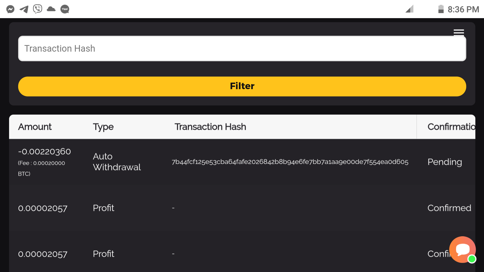
Task: Tap the 8:36 PM clock
Action: click(x=463, y=9)
